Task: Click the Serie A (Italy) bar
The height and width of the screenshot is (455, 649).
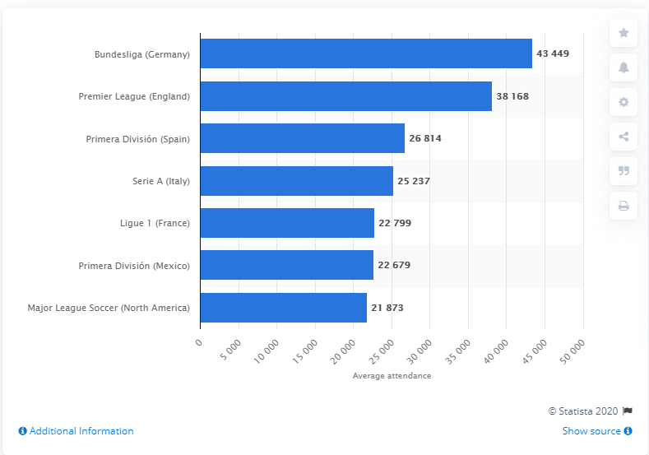Action: coord(297,181)
